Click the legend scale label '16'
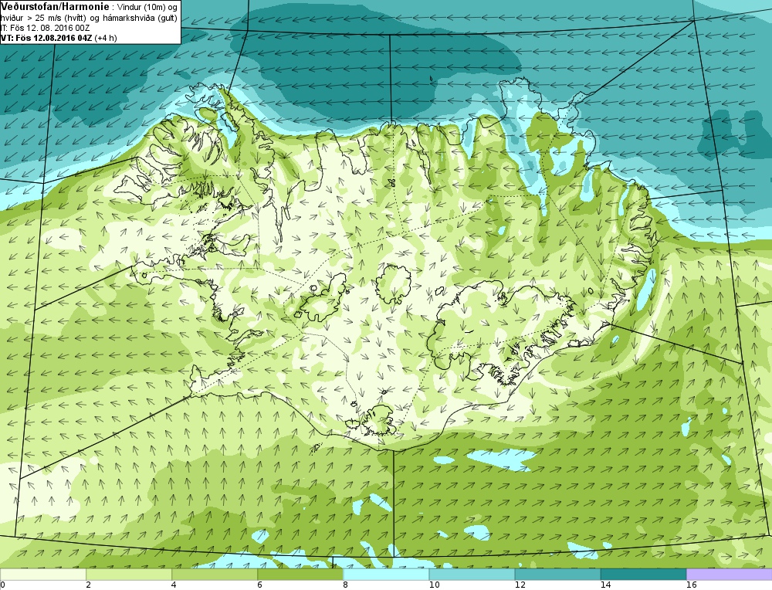Viewport: 772px width, 590px height. tap(691, 585)
